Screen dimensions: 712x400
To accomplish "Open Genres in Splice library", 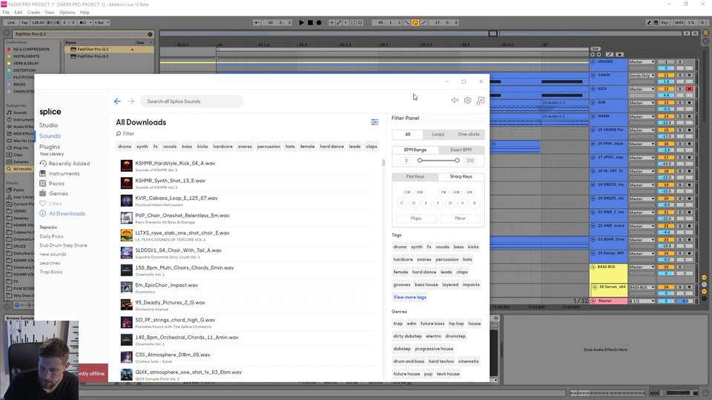I will [53, 193].
